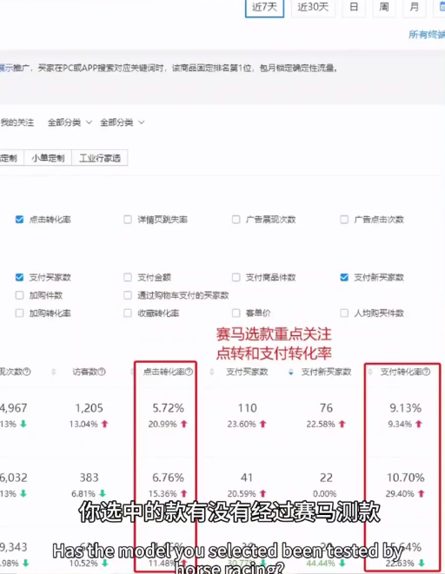445x574 pixels.
Task: Check the 支付金额 checkbox
Action: coord(128,277)
